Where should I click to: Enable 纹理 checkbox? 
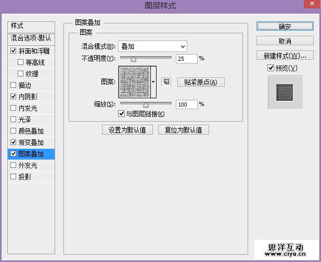(x=20, y=73)
